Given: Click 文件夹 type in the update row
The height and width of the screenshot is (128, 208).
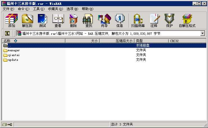Looking at the screenshot, I should click(x=141, y=60).
